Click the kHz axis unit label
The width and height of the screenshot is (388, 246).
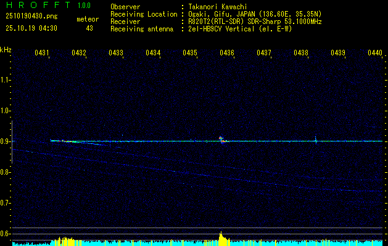click(6, 50)
